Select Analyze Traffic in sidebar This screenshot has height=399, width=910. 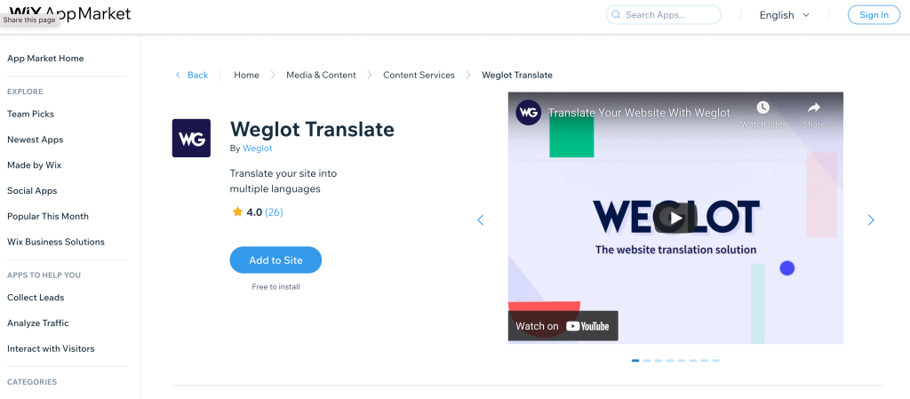[x=37, y=323]
